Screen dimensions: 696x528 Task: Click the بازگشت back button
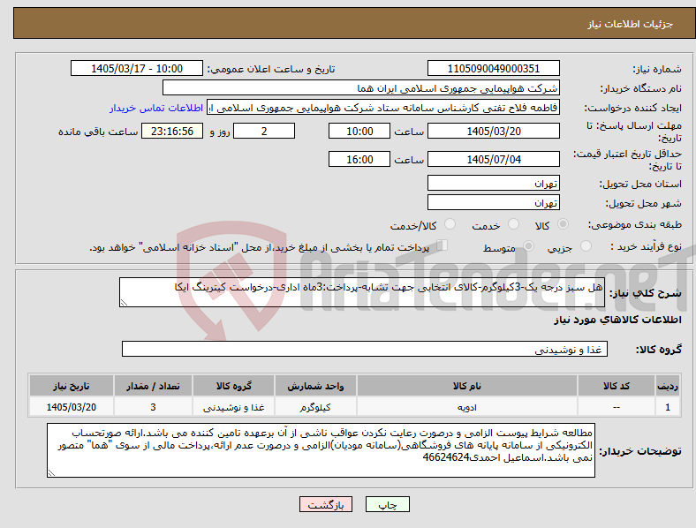pyautogui.click(x=326, y=504)
